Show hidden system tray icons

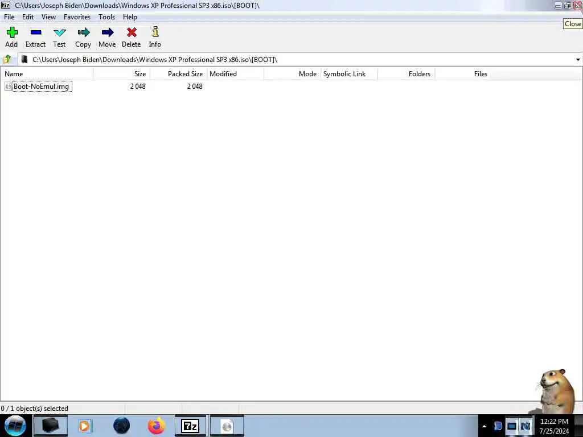coord(484,426)
